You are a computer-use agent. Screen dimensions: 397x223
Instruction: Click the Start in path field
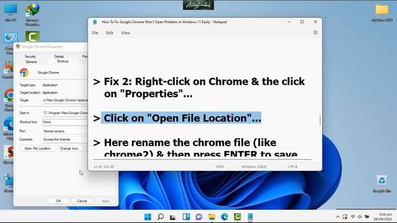click(65, 113)
